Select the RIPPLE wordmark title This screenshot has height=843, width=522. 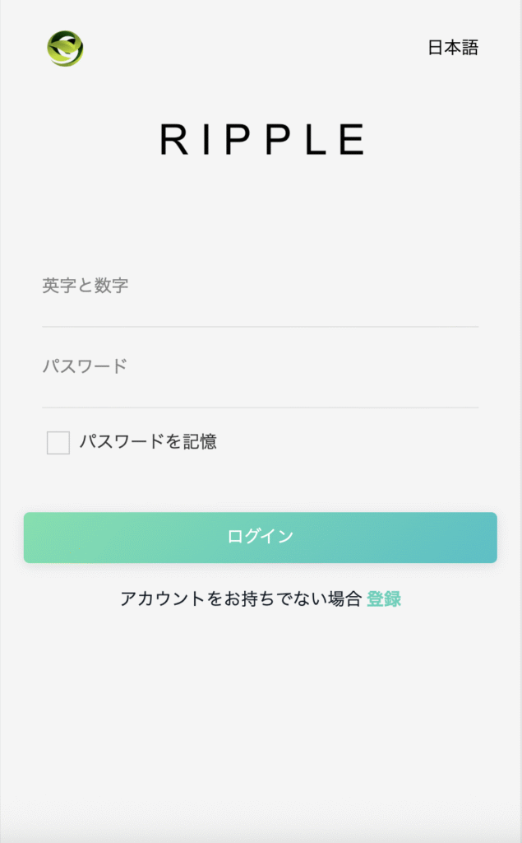tap(261, 140)
